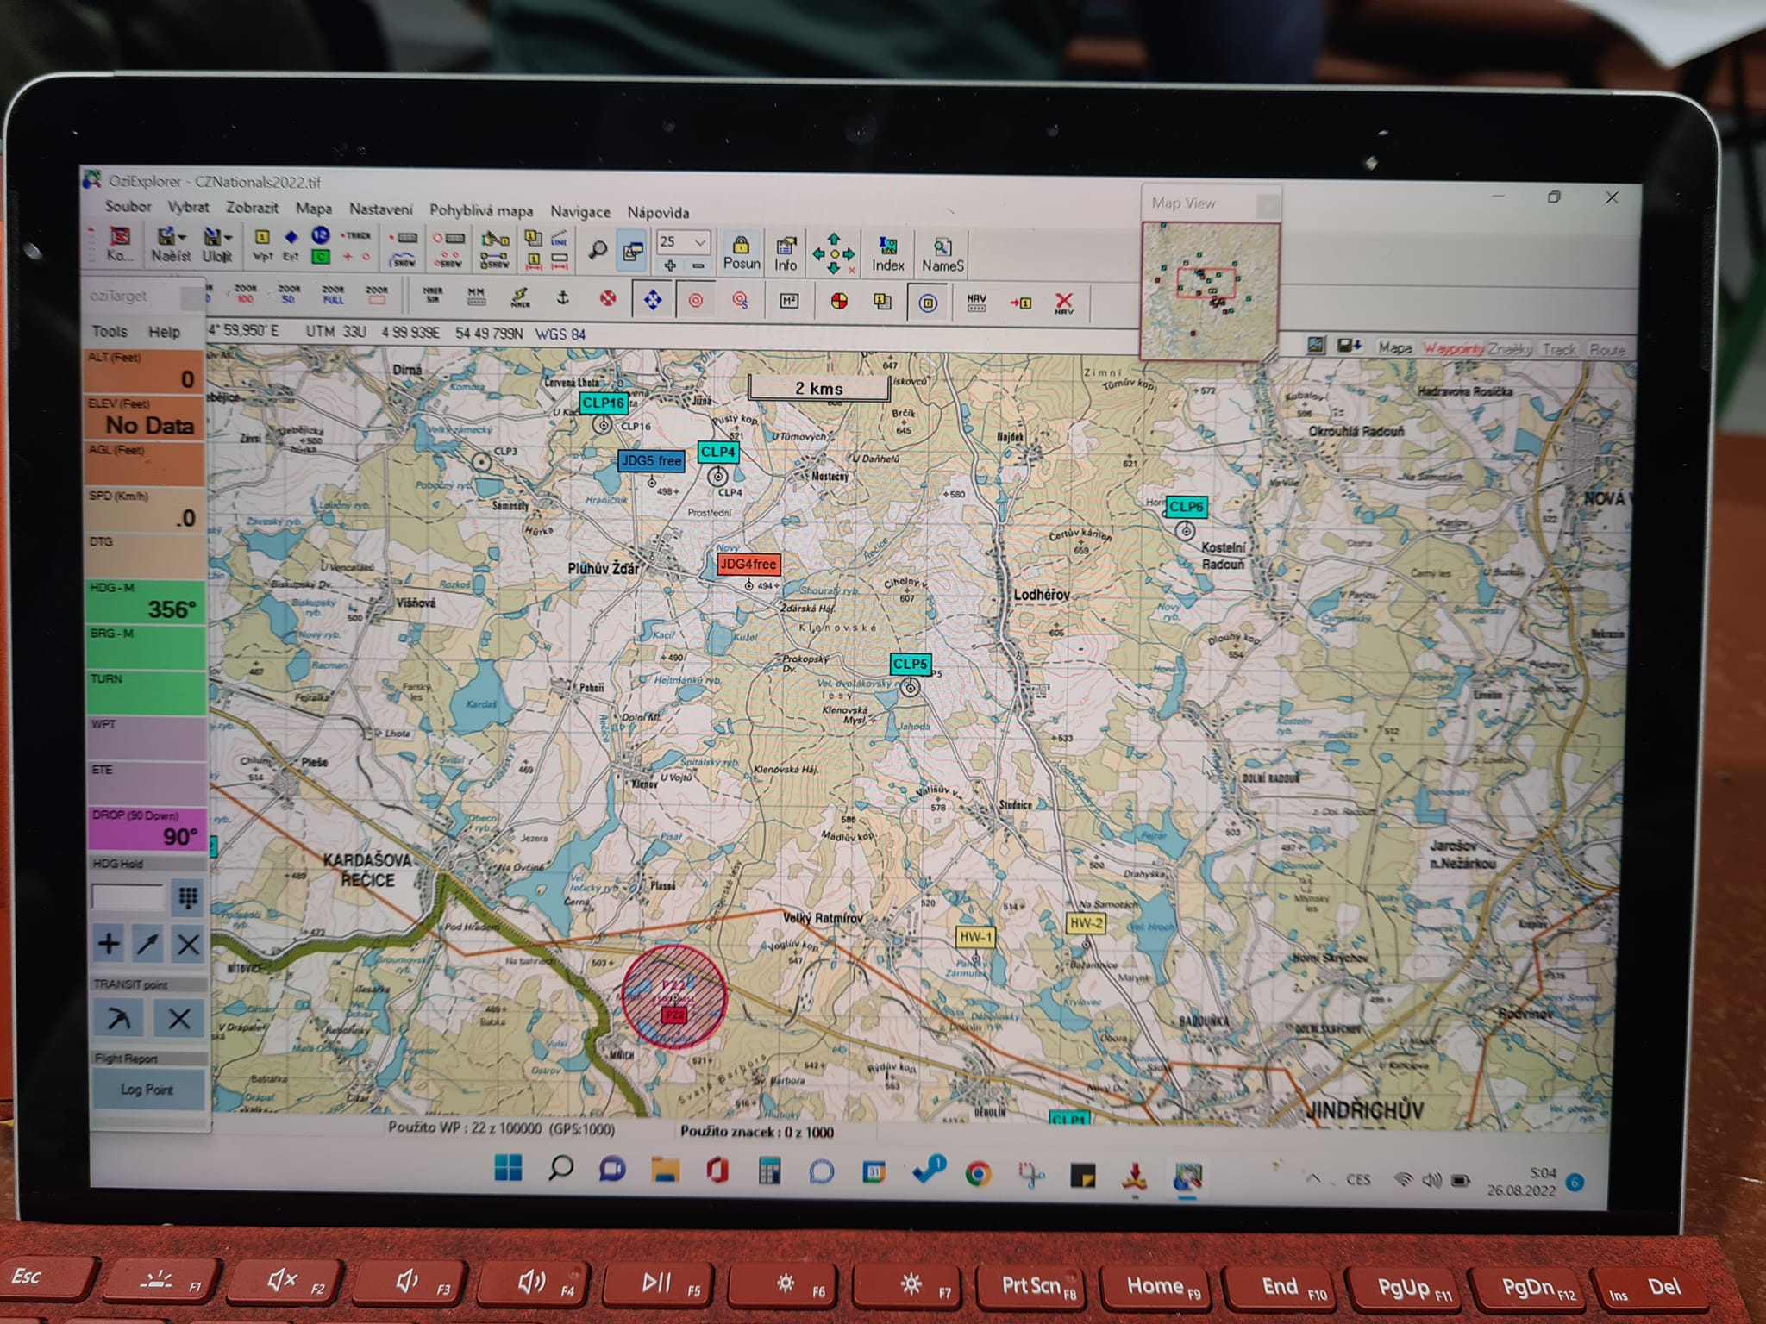This screenshot has height=1324, width=1766.
Task: Open the Vybrat menu
Action: coord(188,208)
